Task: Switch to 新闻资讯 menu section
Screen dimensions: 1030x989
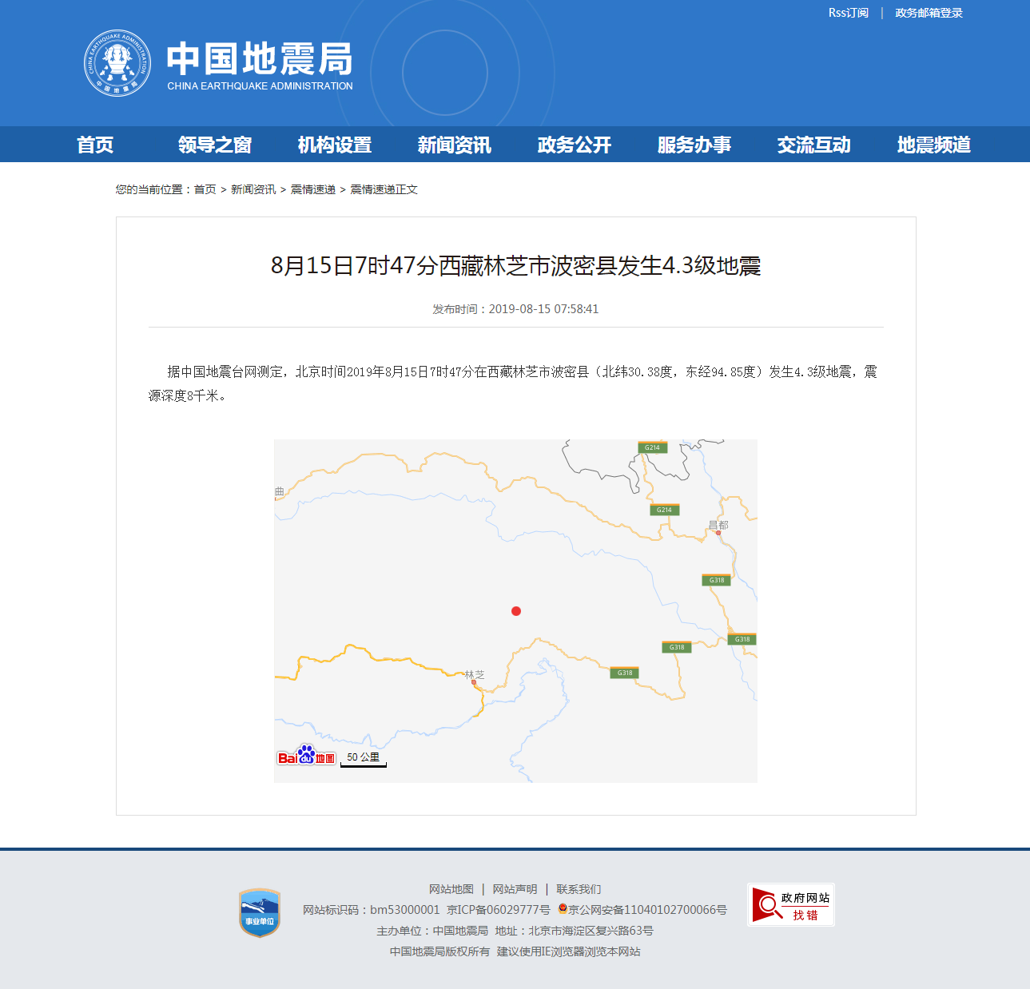Action: [x=453, y=145]
